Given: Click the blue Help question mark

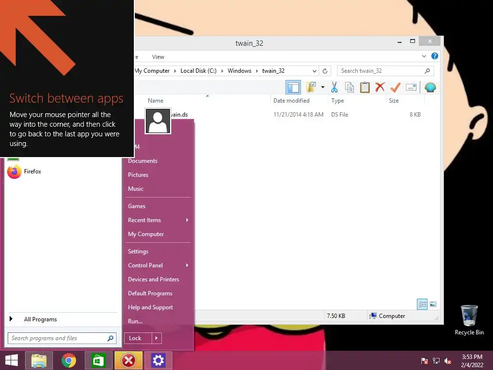Looking at the screenshot, I should pyautogui.click(x=435, y=56).
